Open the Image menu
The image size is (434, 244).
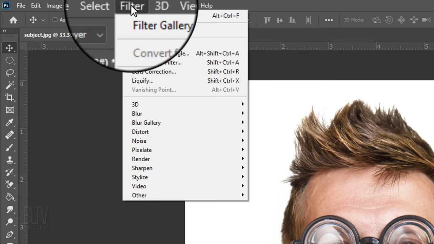tap(54, 6)
